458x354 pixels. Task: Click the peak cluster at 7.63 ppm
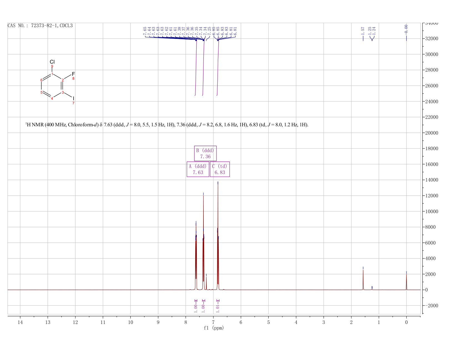pyautogui.click(x=196, y=255)
